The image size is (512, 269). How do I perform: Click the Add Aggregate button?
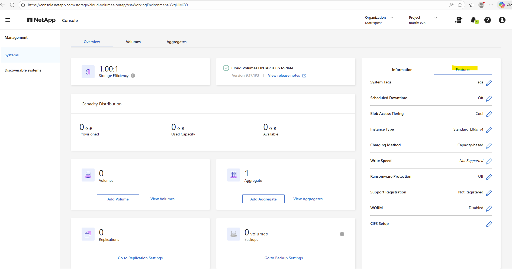click(263, 199)
